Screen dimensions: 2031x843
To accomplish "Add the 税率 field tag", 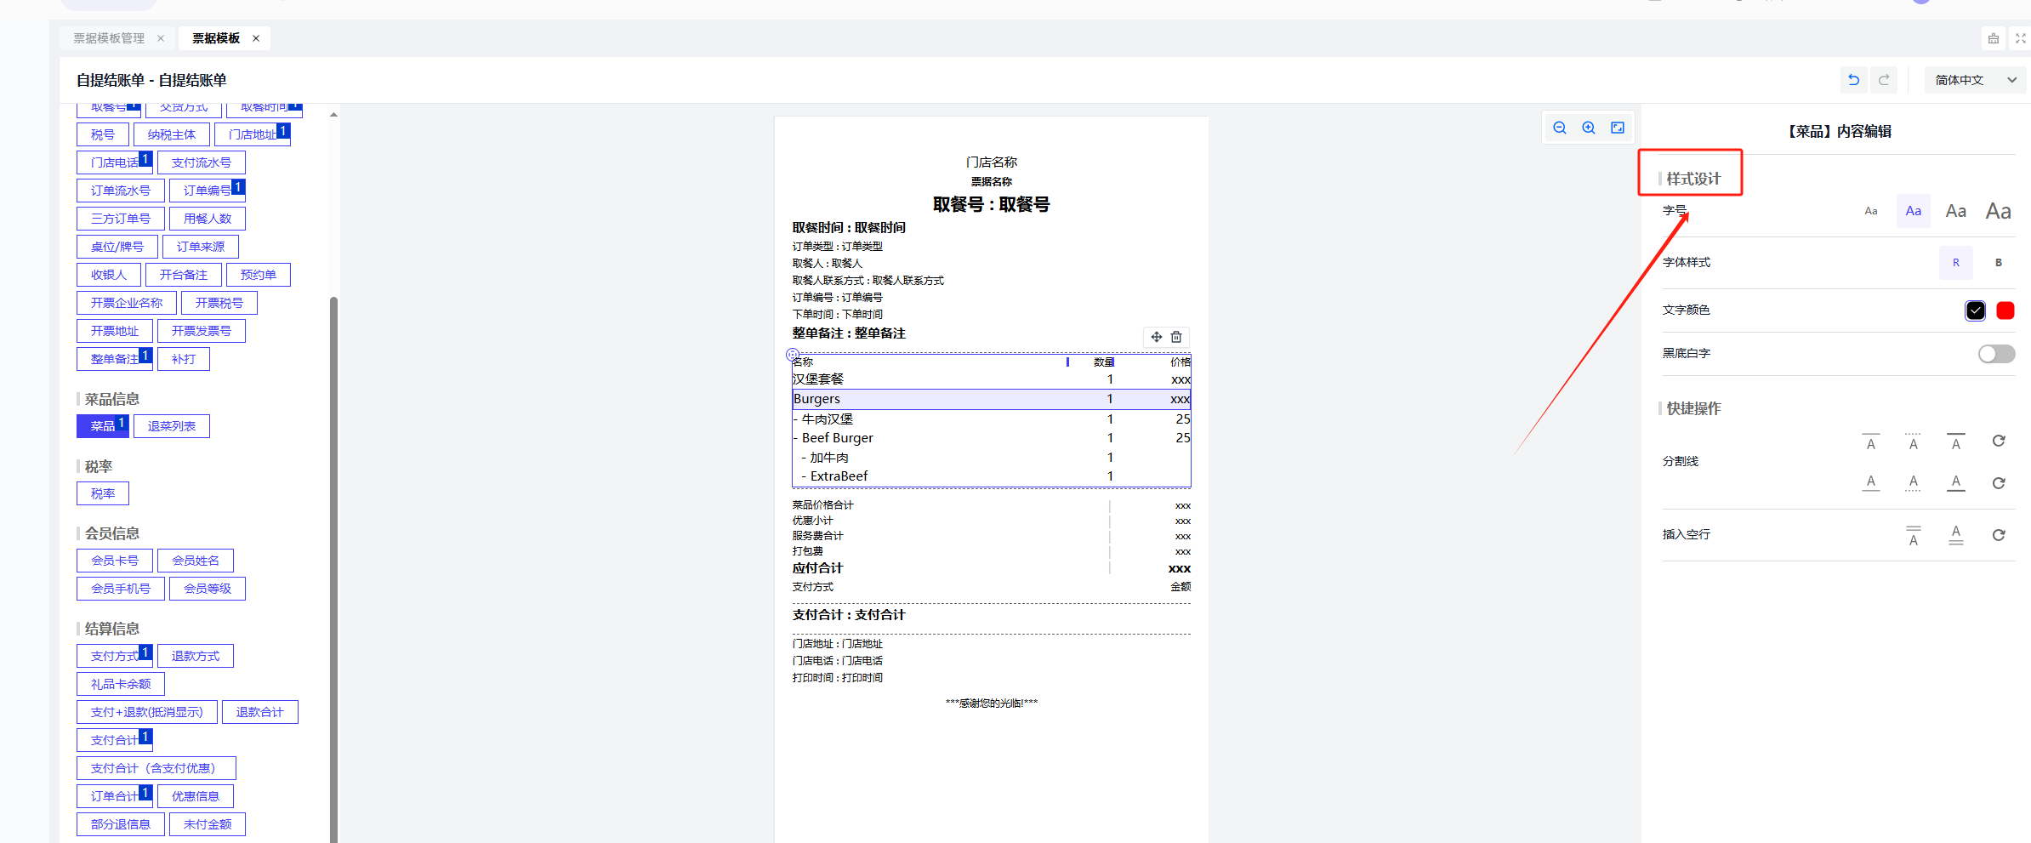I will pyautogui.click(x=103, y=493).
